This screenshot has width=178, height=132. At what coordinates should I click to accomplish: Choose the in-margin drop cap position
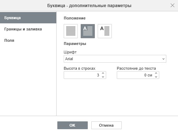pos(105,31)
